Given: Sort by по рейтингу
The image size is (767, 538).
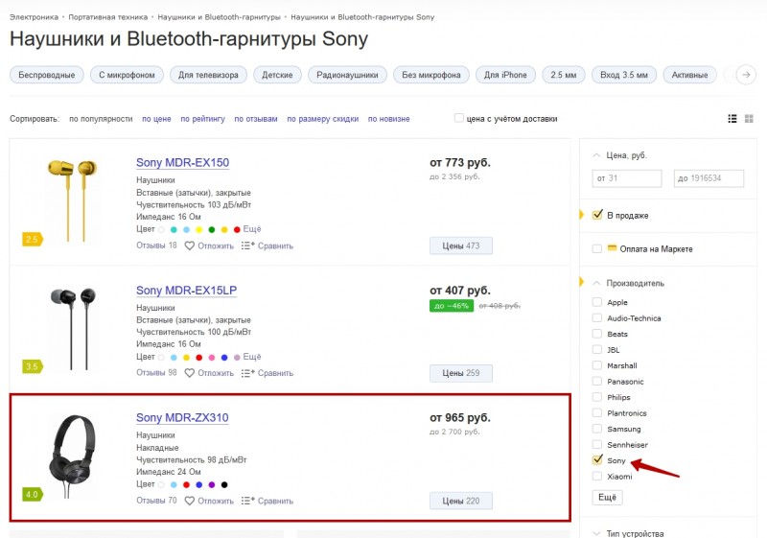Looking at the screenshot, I should point(202,119).
